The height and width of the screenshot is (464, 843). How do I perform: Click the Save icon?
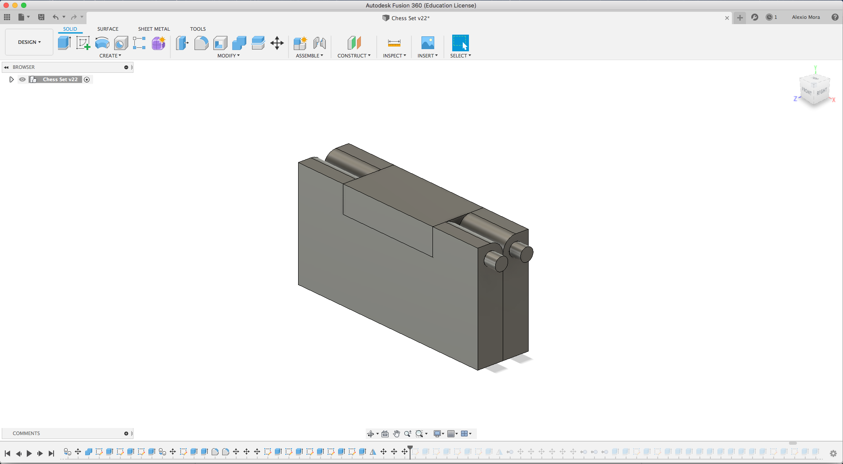[41, 17]
